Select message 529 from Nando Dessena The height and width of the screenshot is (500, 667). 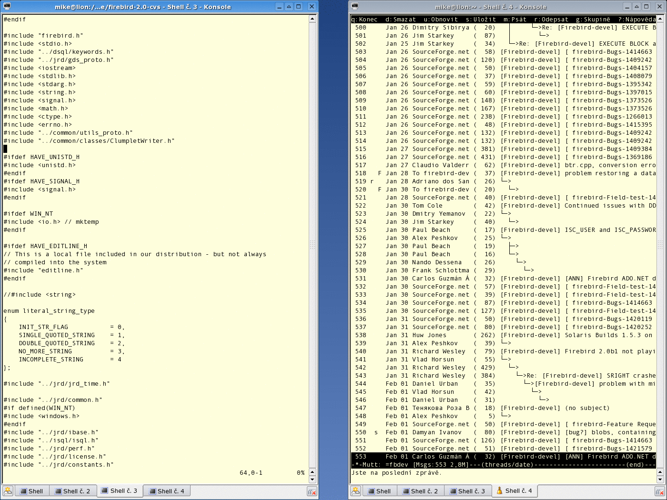tap(504, 262)
